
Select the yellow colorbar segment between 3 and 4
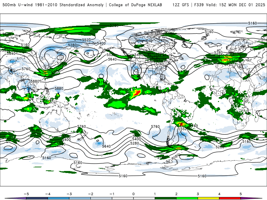click(x=209, y=198)
